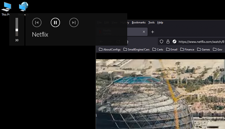The image size is (225, 129).
Task: Open Network desktop icon
Action: click(23, 9)
